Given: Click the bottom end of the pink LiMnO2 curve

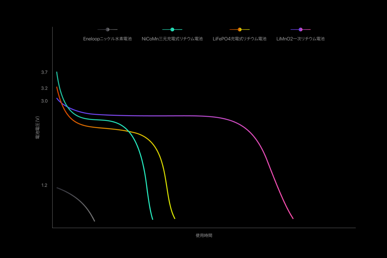Looking at the screenshot, I should pyautogui.click(x=293, y=218).
